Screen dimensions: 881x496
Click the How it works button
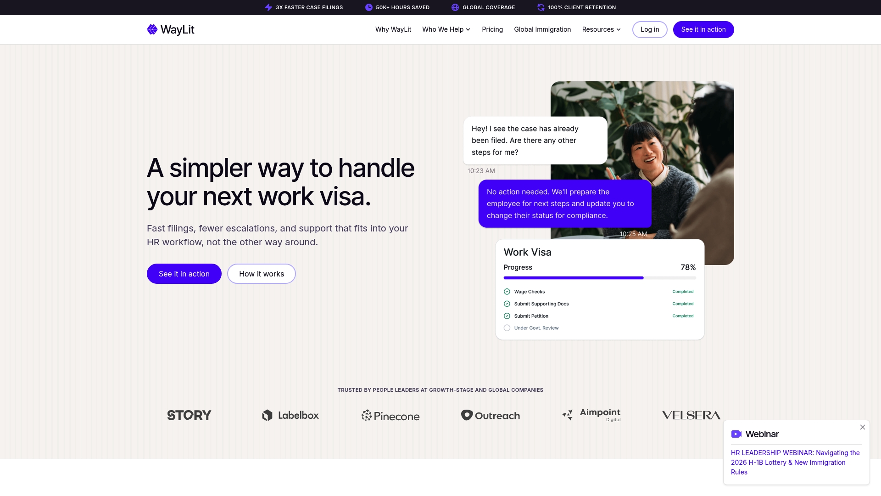click(262, 274)
